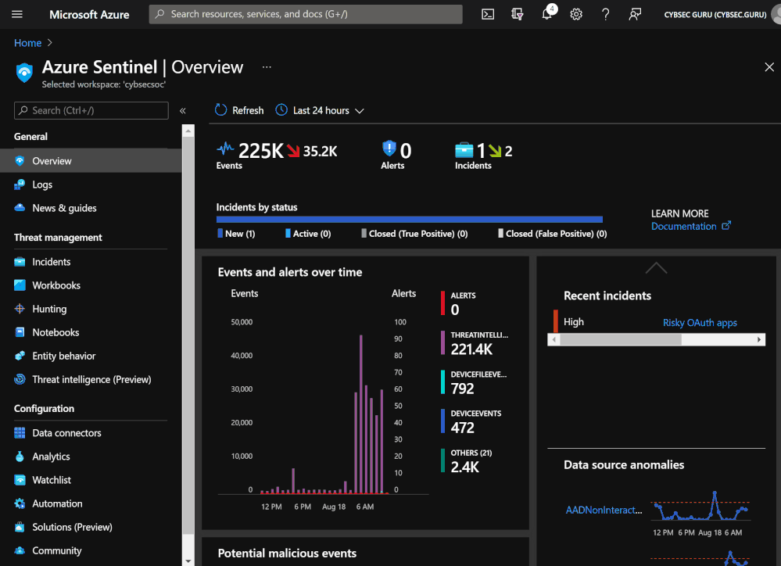Click the top resources search box

[x=306, y=14]
